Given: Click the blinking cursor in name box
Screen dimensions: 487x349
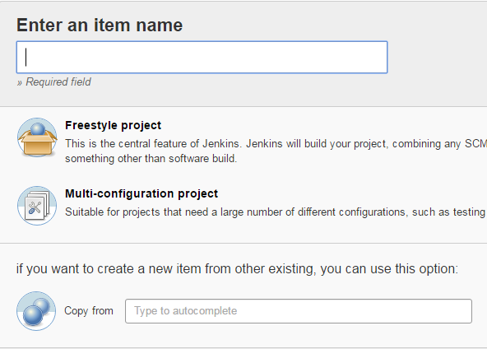Looking at the screenshot, I should [x=26, y=57].
